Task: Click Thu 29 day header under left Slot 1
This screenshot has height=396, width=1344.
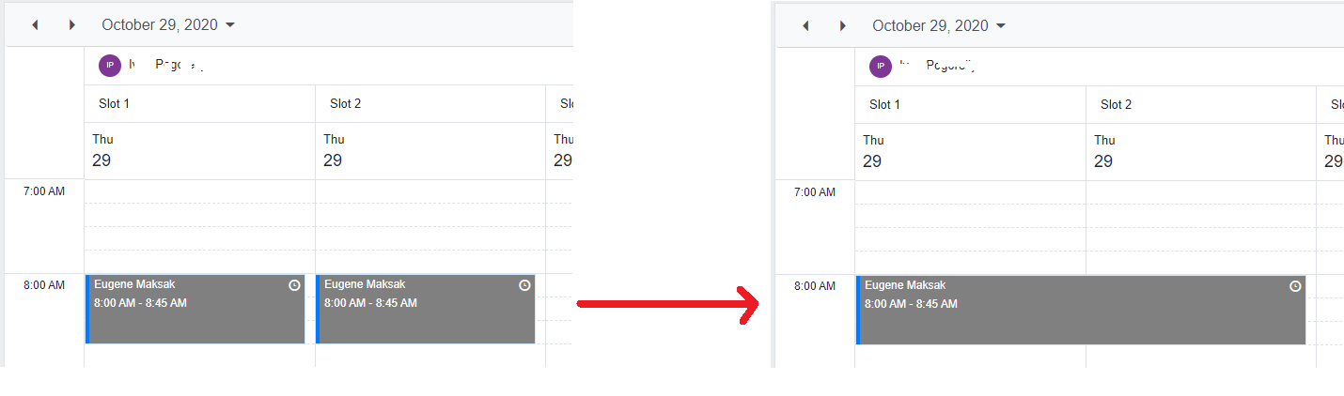Action: 102,150
